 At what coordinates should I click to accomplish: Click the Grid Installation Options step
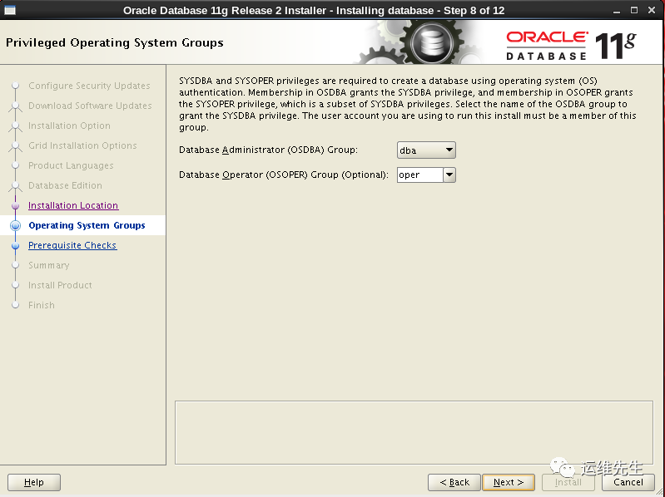coord(82,145)
